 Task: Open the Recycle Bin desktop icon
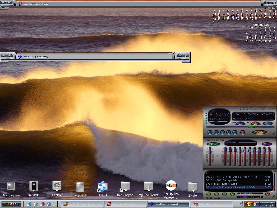pos(80,189)
